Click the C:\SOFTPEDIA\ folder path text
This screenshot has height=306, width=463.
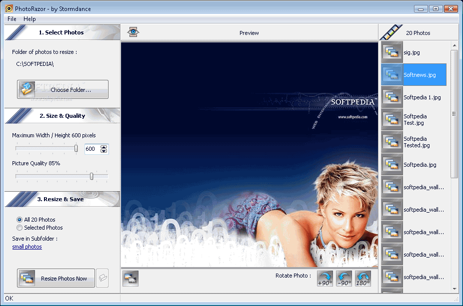35,64
